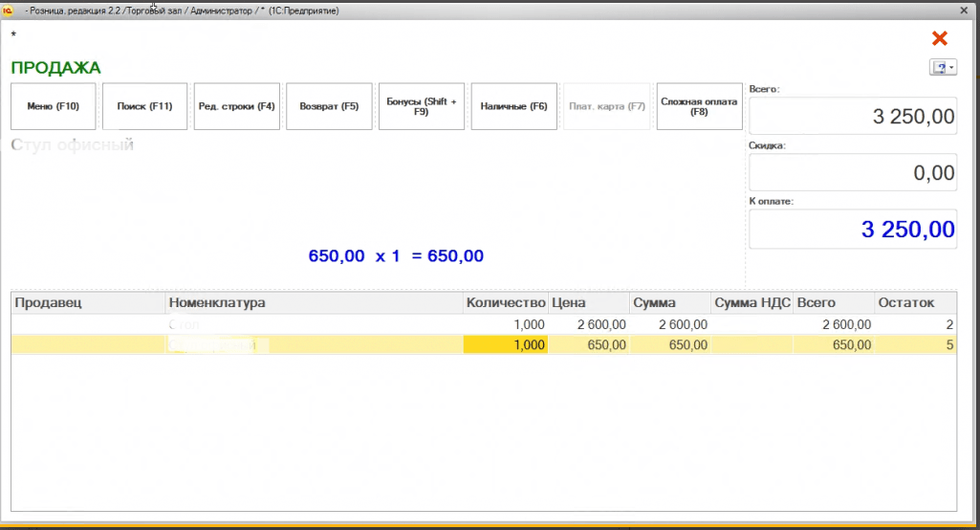Apply bonuses via Бонусы (Shift + F9)
This screenshot has height=530, width=980.
tap(421, 106)
